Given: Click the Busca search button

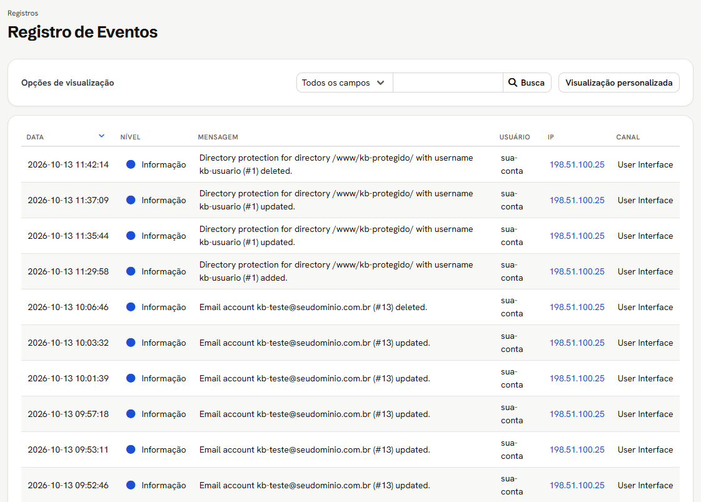Looking at the screenshot, I should [527, 83].
